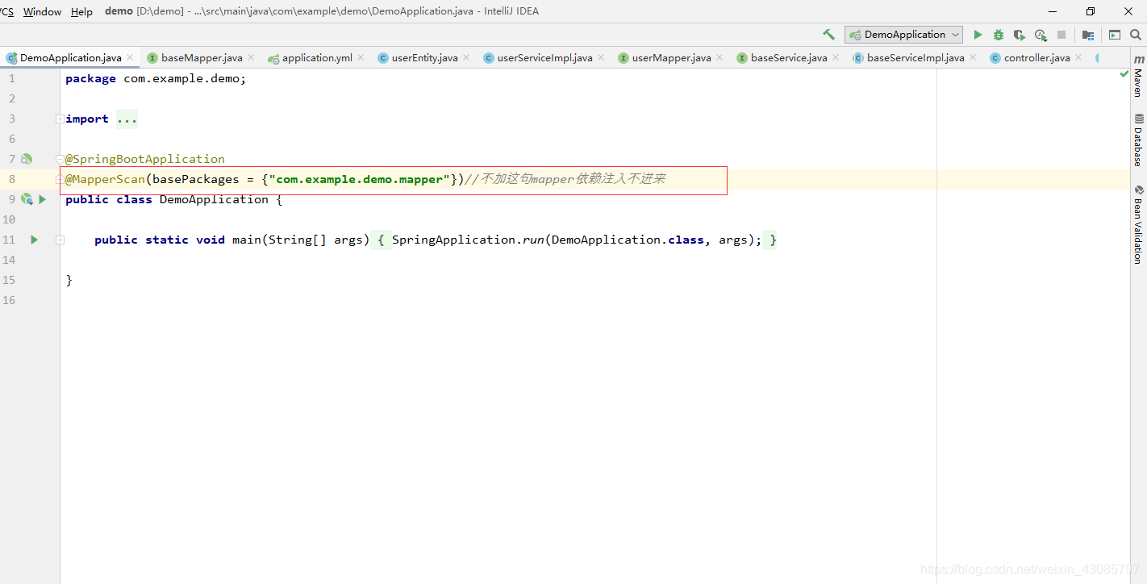Open Search Everywhere magnifier icon

pos(1136,35)
